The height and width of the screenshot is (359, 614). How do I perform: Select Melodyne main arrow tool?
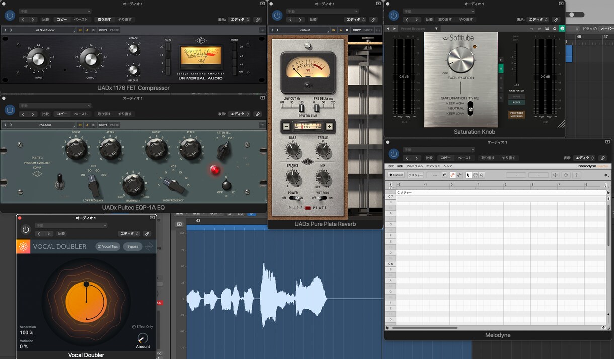click(468, 175)
